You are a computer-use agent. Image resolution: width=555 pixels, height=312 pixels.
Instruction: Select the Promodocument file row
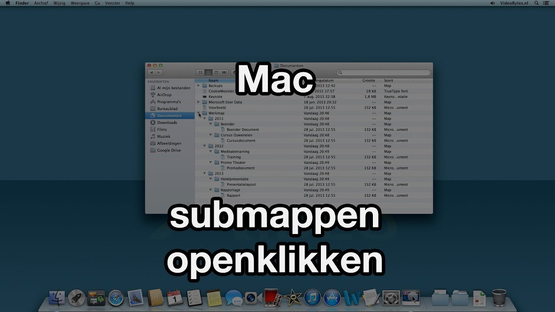[313, 168]
